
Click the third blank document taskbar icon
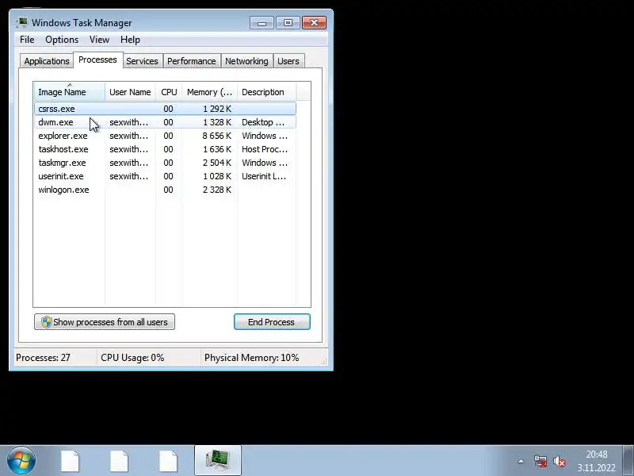coord(168,461)
